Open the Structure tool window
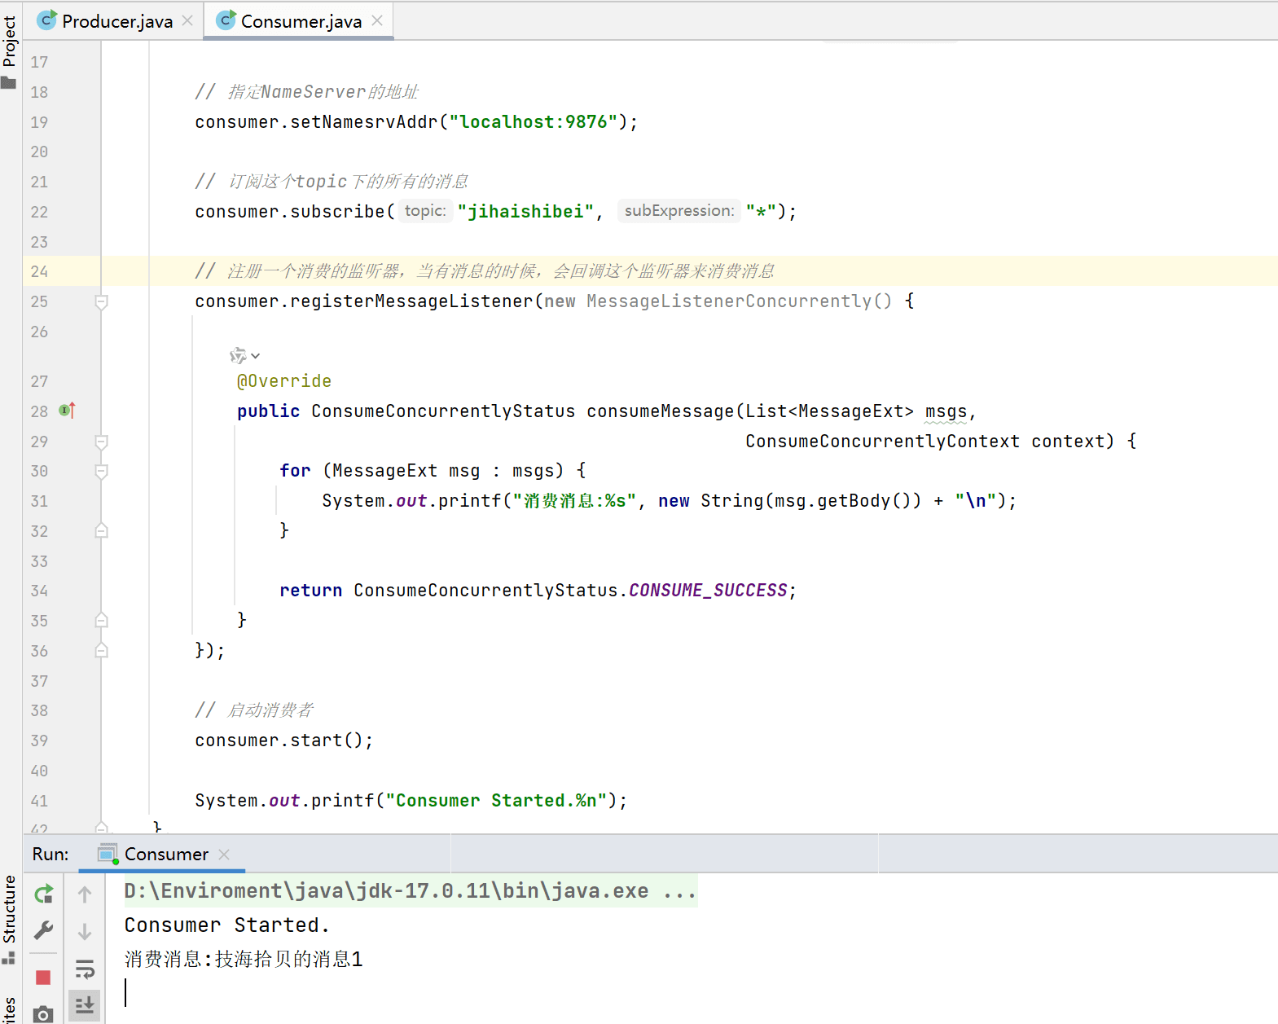The height and width of the screenshot is (1024, 1278). click(9, 919)
